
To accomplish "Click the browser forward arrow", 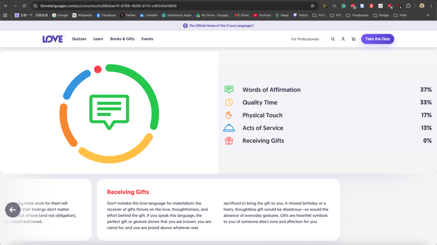I will [x=15, y=6].
